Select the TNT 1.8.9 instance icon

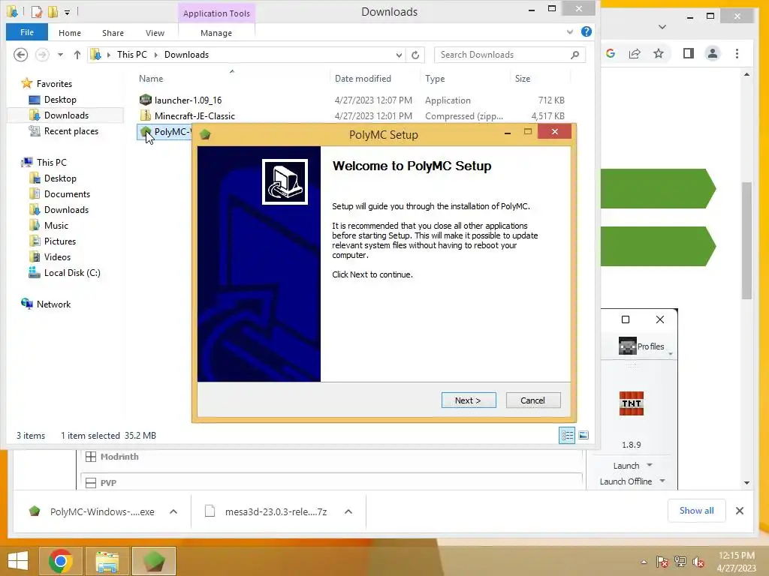pos(631,403)
